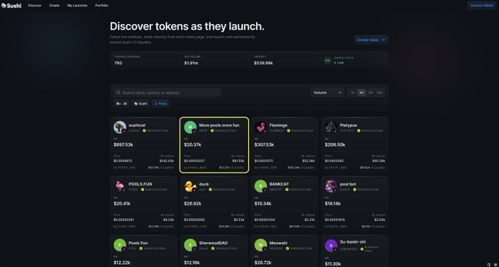Select the 1h timeframe toggle
The image size is (499, 267).
point(352,92)
